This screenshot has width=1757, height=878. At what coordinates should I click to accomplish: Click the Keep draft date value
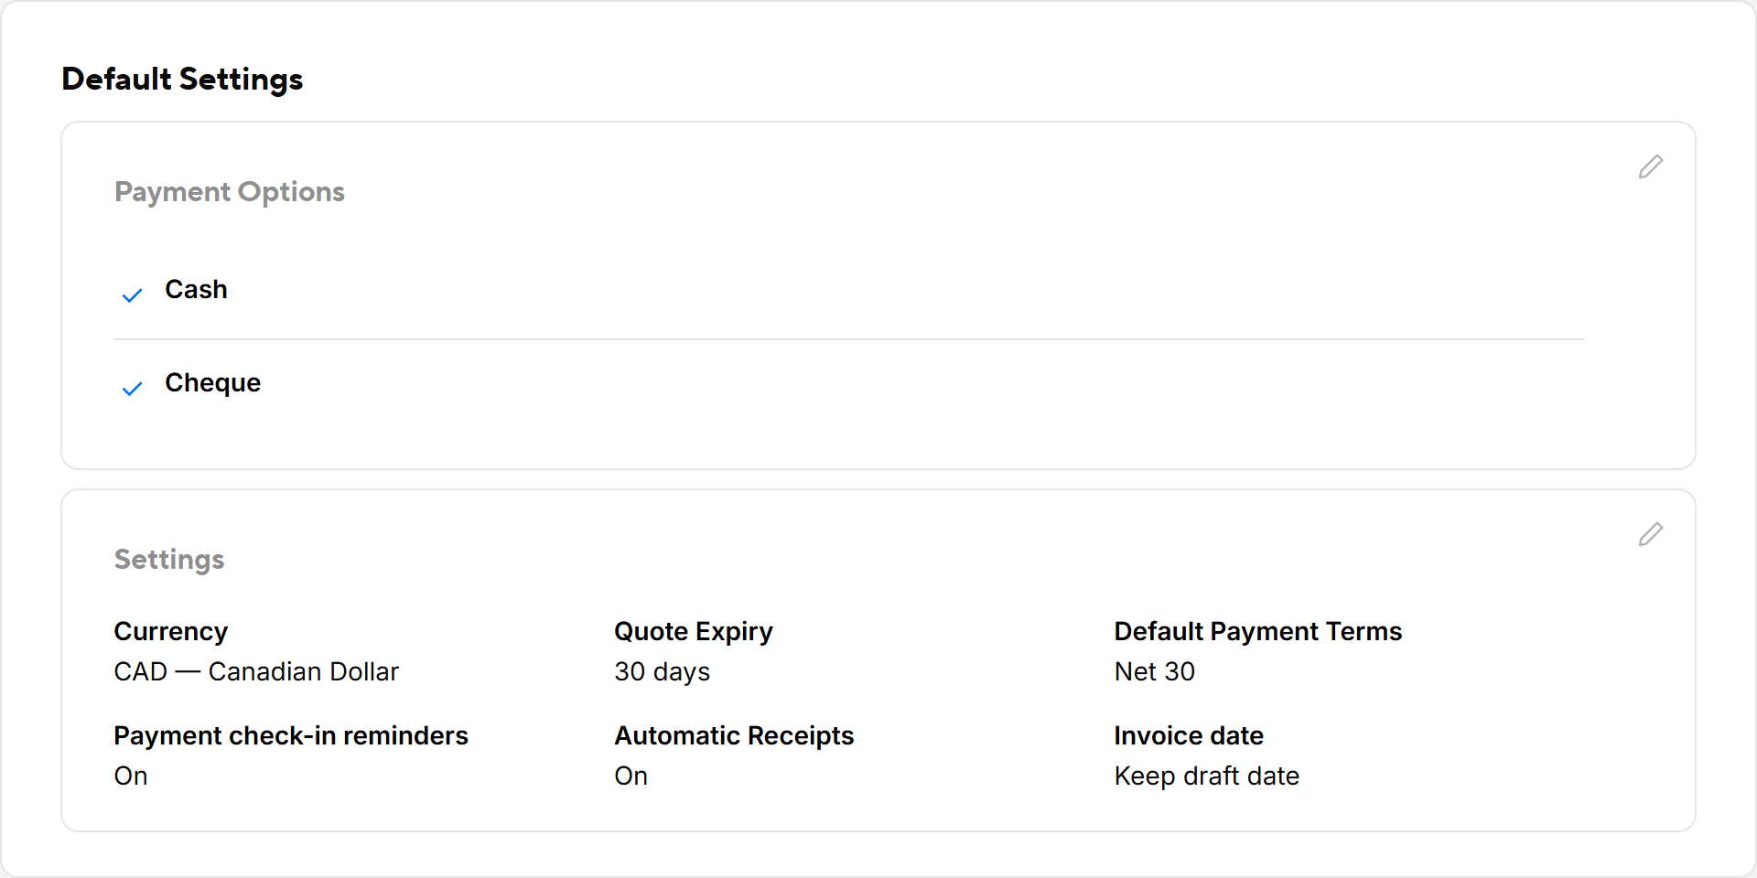click(x=1207, y=776)
